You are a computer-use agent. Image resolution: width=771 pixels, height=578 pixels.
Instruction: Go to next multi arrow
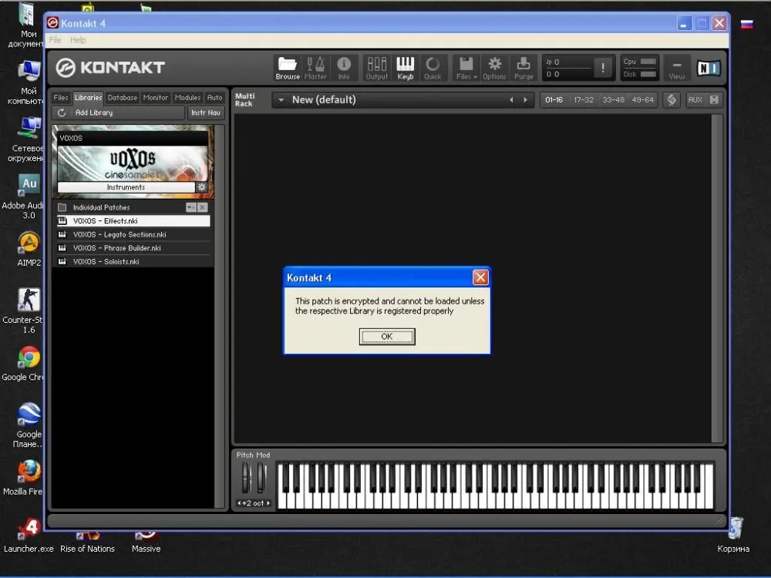[x=526, y=99]
